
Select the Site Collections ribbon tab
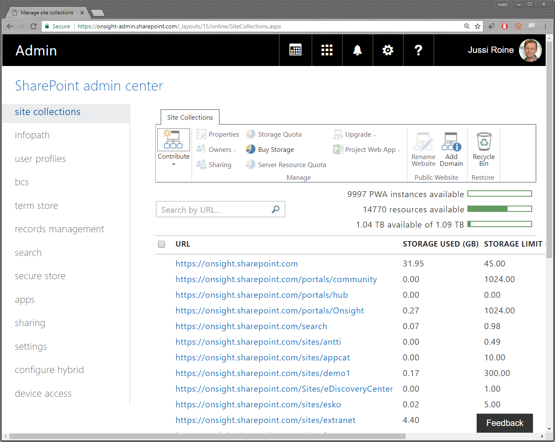tap(190, 117)
